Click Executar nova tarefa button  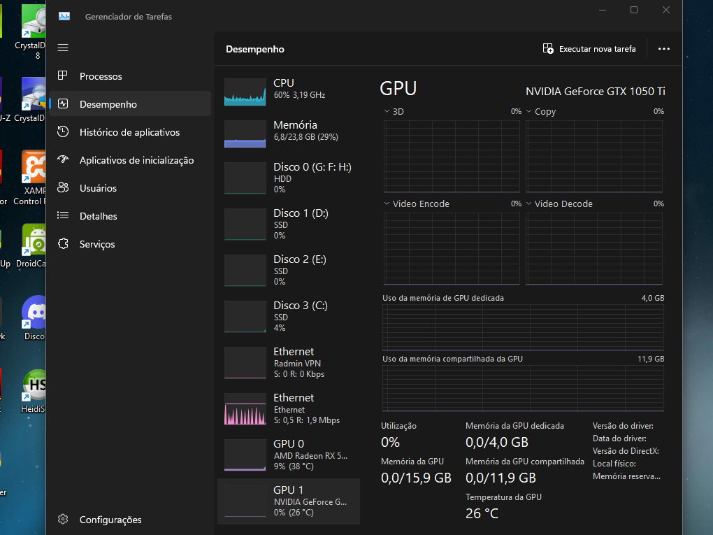(590, 49)
